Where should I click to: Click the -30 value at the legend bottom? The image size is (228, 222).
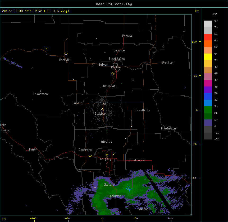[217, 139]
